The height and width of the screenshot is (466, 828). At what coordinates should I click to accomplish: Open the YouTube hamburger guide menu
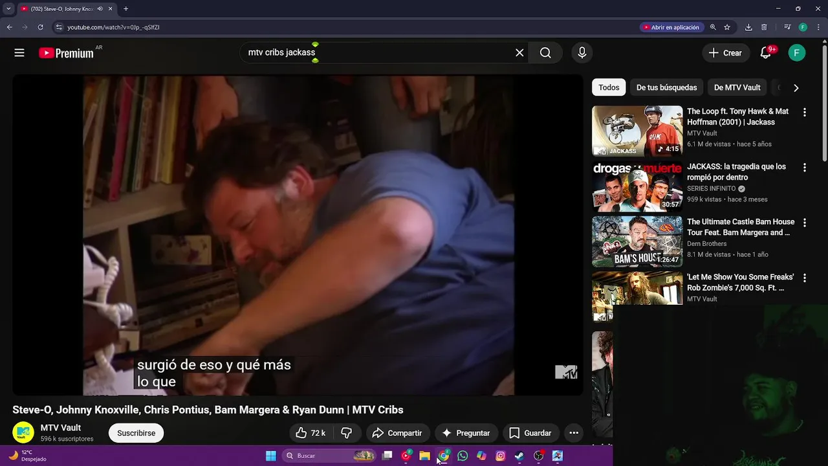[x=19, y=53]
